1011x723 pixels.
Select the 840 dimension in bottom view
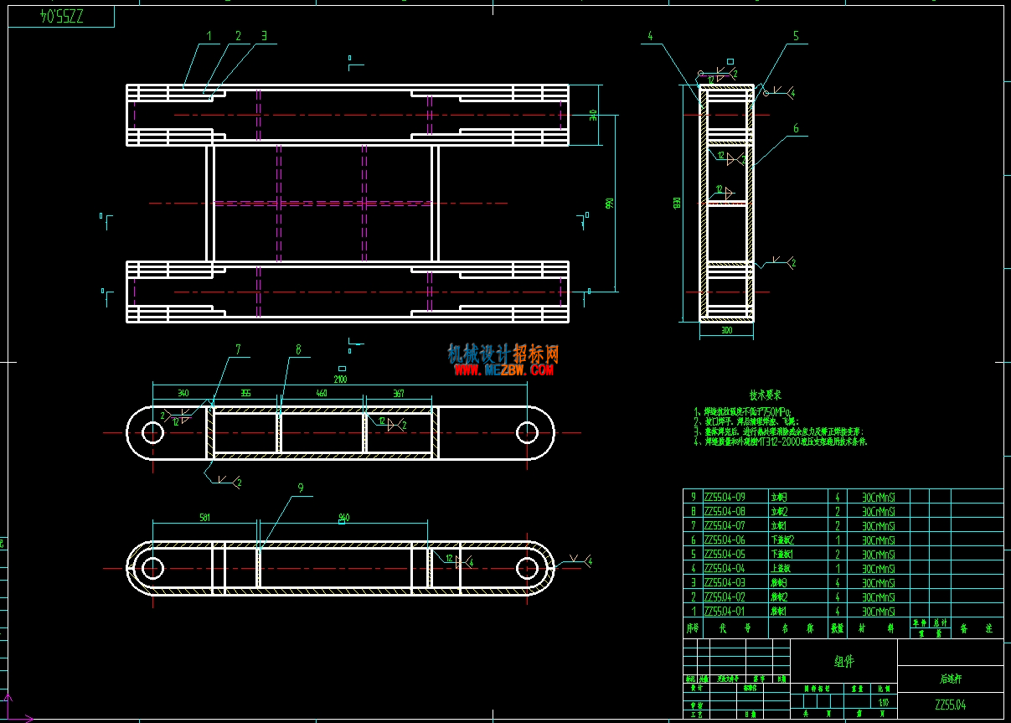pyautogui.click(x=343, y=517)
